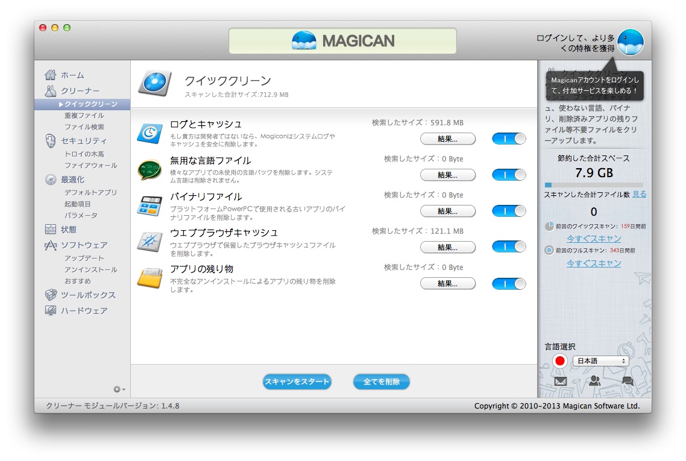Click the セキュリティ shield icon

50,141
